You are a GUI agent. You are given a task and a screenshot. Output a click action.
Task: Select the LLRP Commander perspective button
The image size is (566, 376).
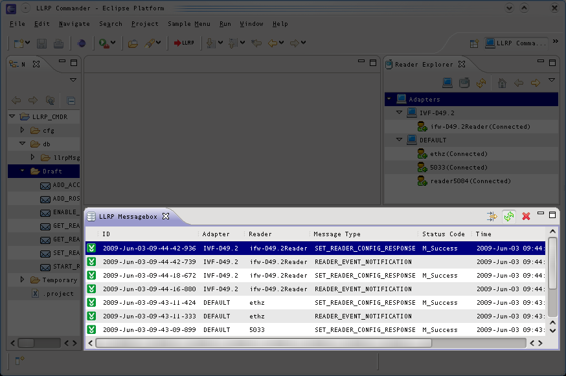point(516,43)
